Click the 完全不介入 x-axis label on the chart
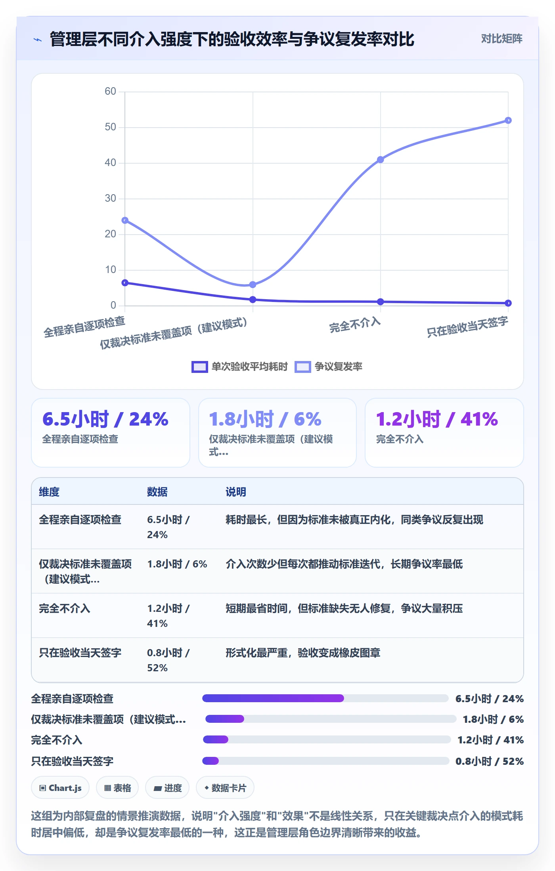 click(x=355, y=325)
